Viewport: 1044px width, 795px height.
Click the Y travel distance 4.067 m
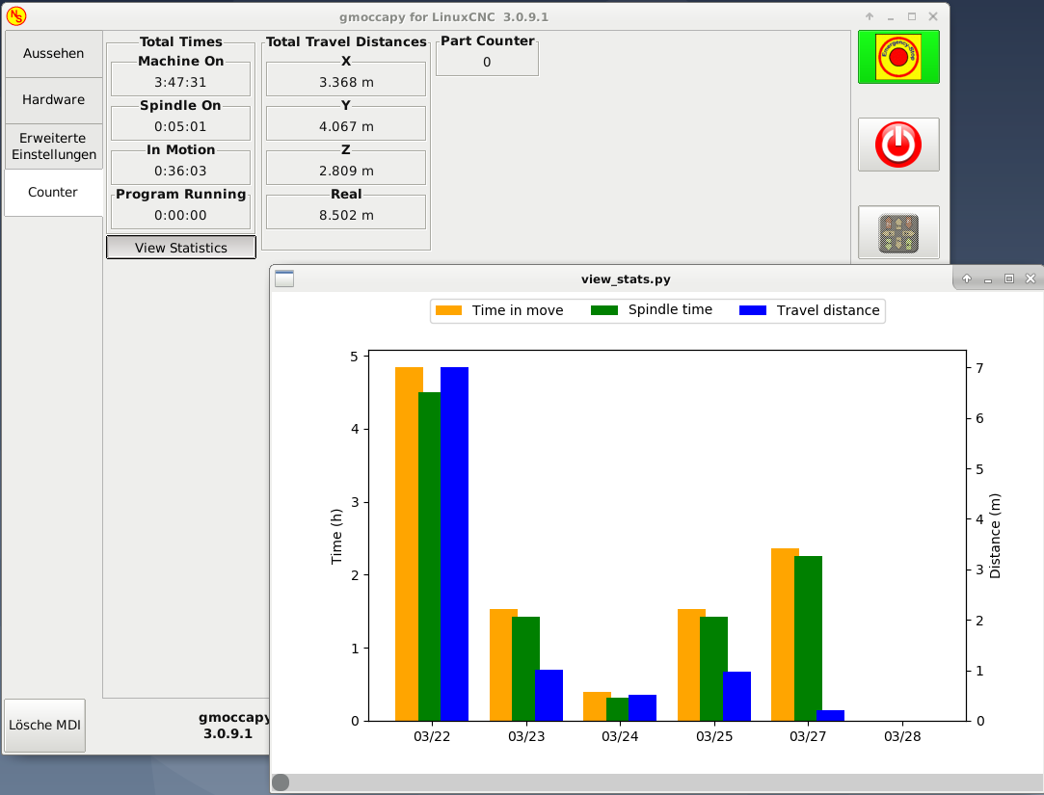tap(346, 126)
